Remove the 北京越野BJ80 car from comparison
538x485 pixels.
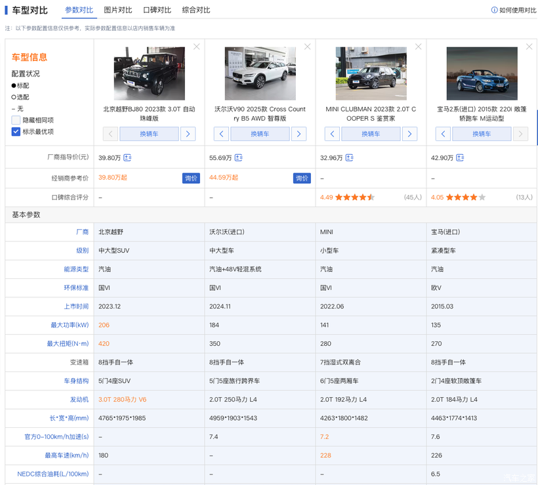tap(196, 47)
